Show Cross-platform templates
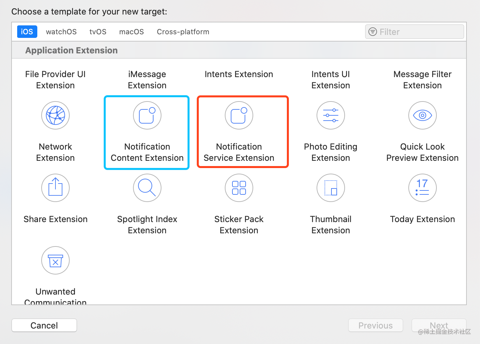Viewport: 480px width, 344px height. point(183,32)
